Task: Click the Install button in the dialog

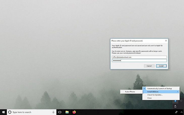Action: (161, 66)
